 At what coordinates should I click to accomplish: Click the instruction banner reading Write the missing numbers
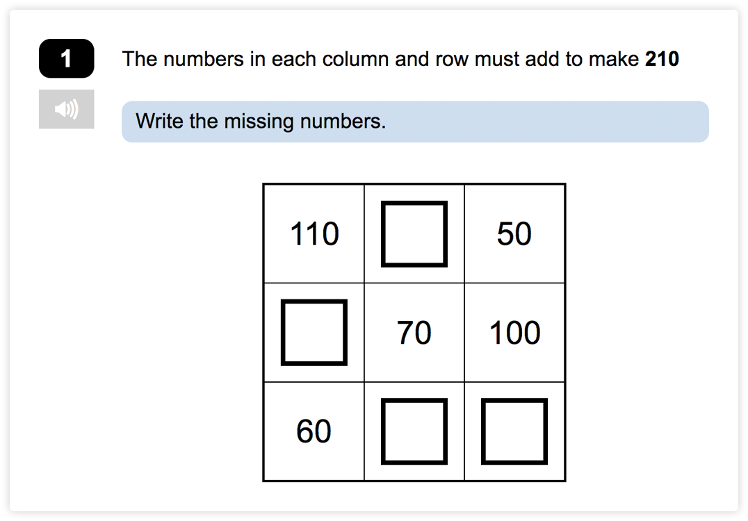click(x=415, y=122)
